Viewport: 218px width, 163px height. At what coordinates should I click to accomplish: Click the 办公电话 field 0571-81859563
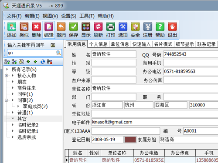pos(191,71)
